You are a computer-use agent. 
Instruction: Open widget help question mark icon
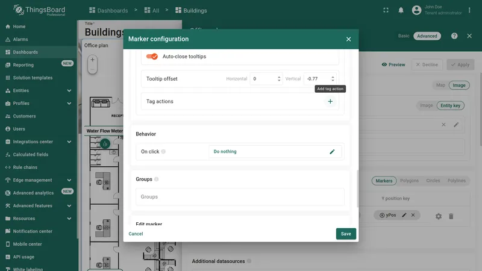click(454, 36)
